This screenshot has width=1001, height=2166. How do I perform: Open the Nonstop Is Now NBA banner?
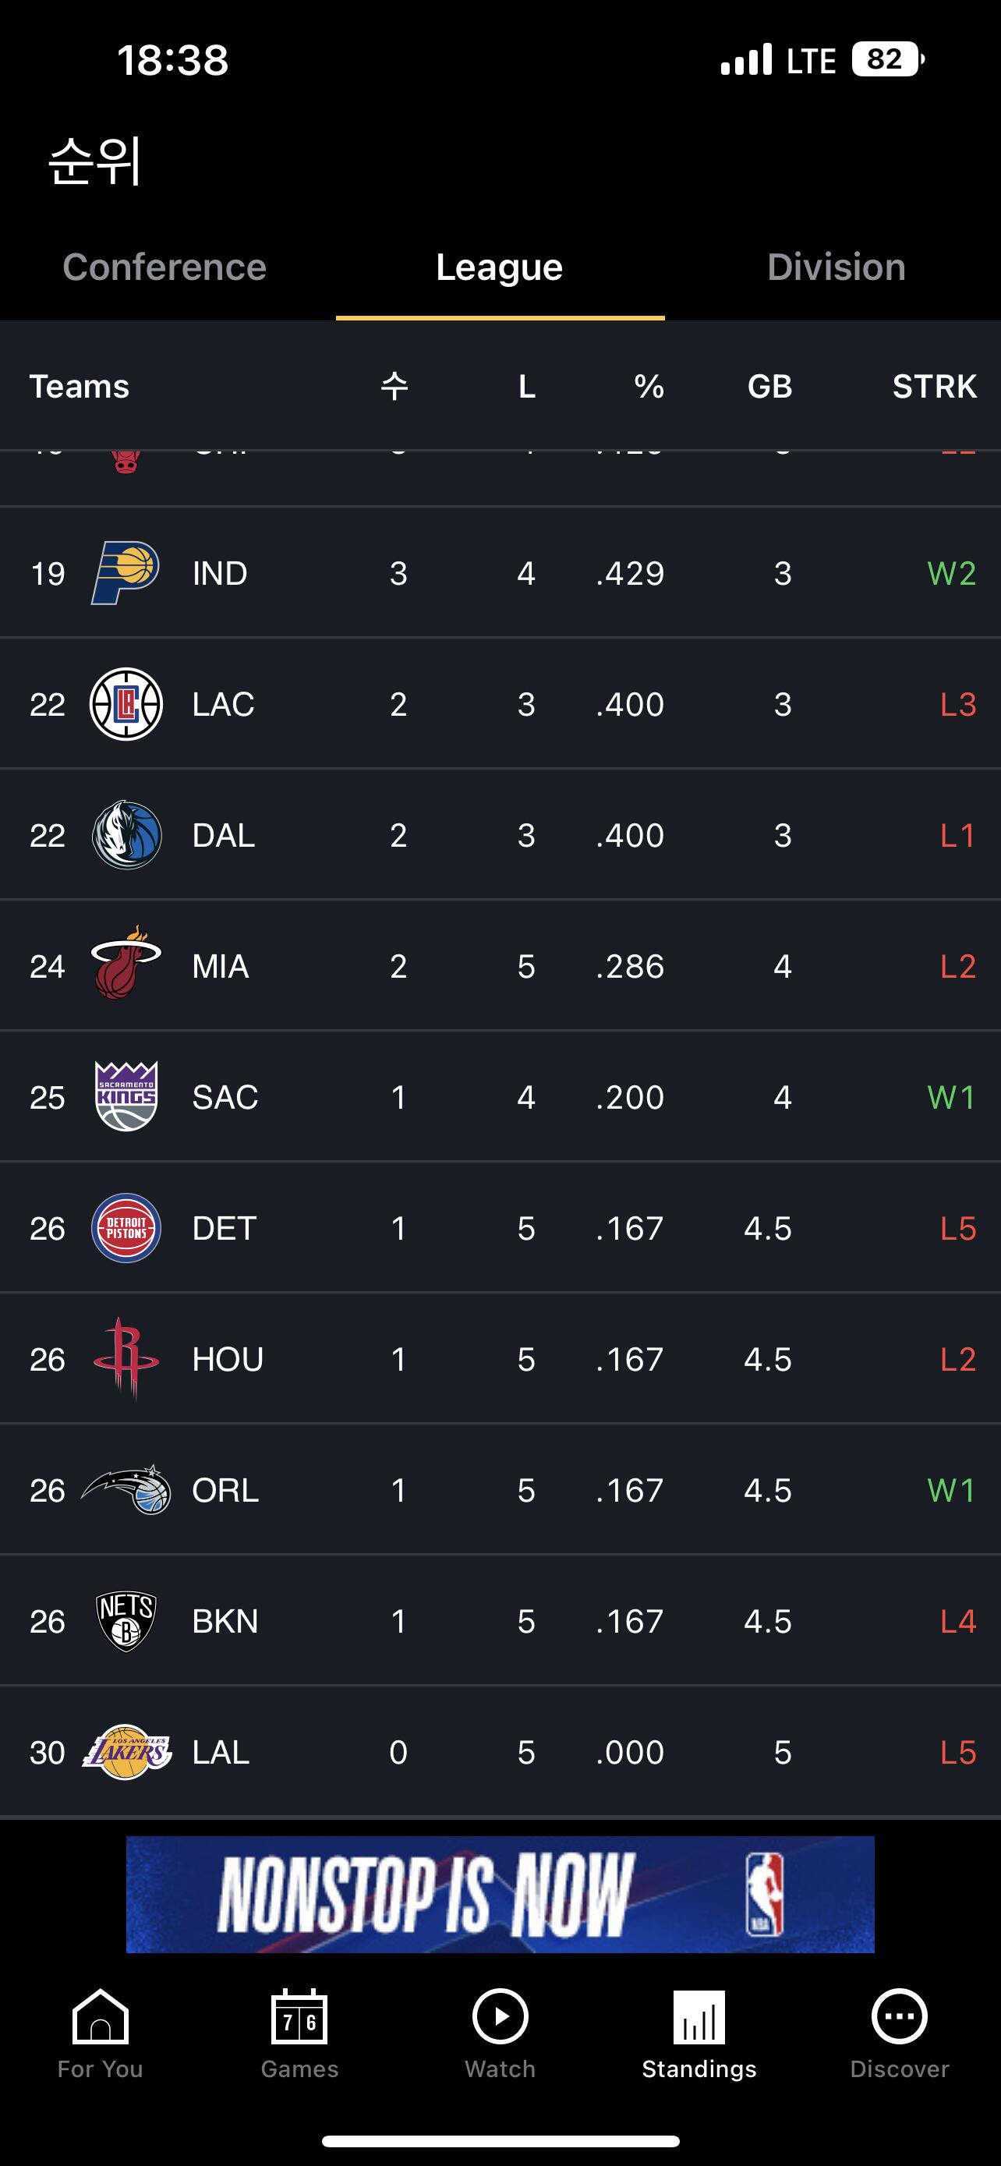pyautogui.click(x=500, y=1895)
